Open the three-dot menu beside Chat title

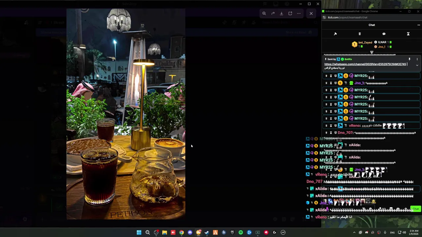(419, 25)
